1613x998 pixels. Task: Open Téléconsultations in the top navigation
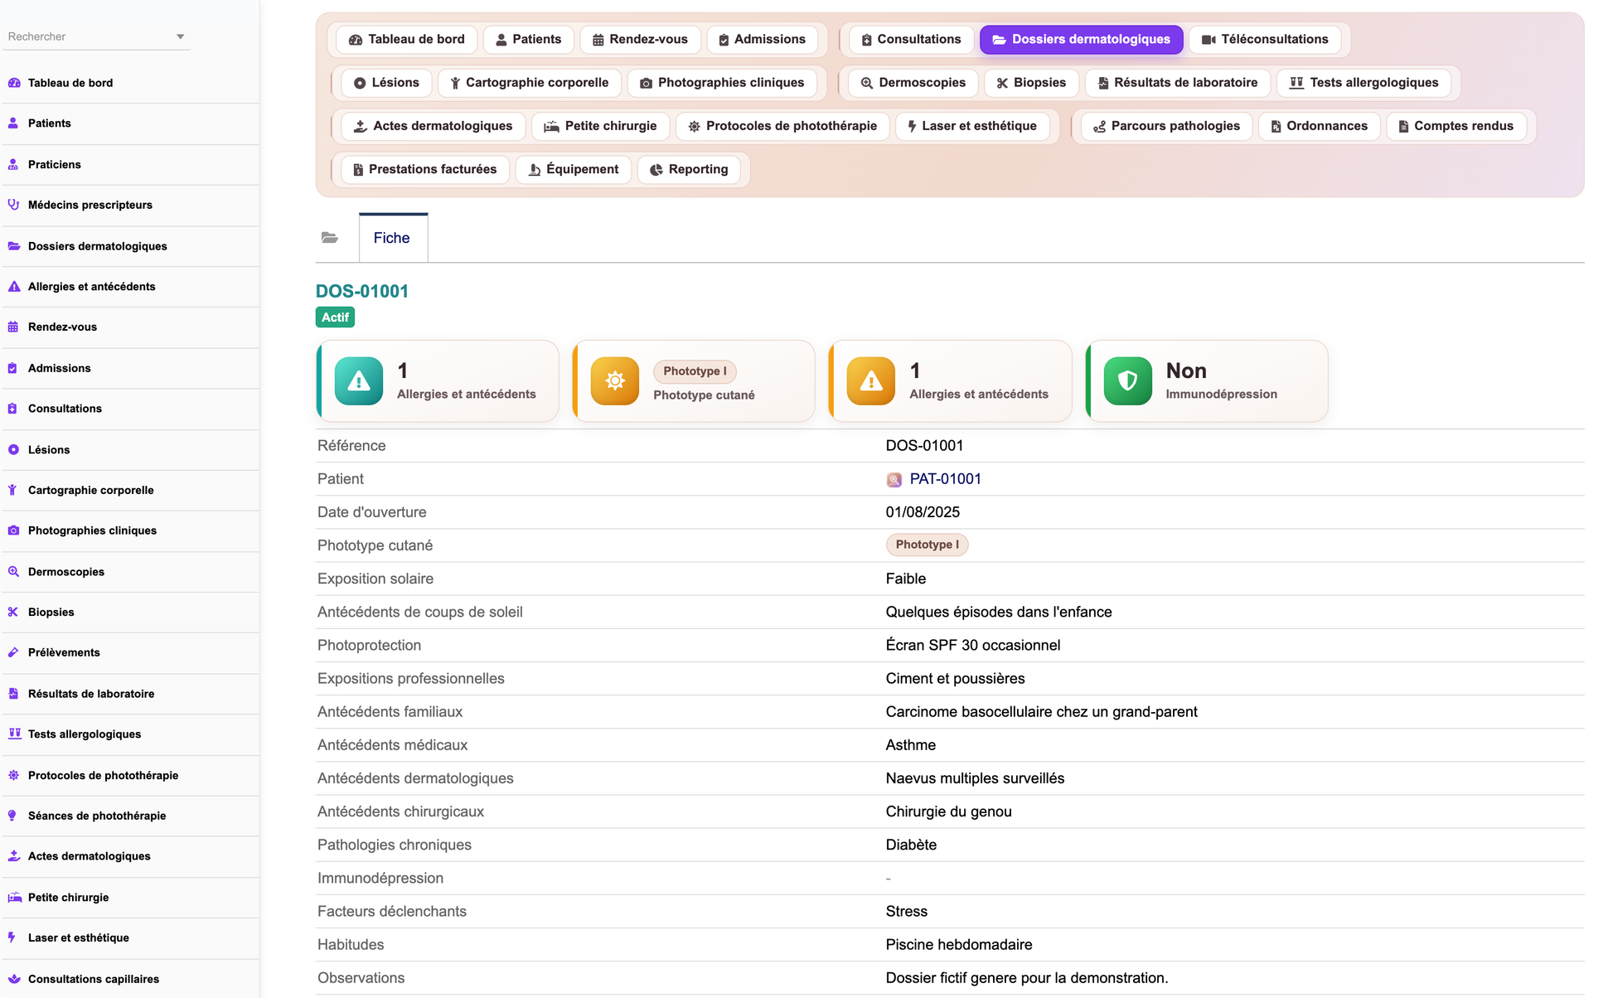(1265, 39)
